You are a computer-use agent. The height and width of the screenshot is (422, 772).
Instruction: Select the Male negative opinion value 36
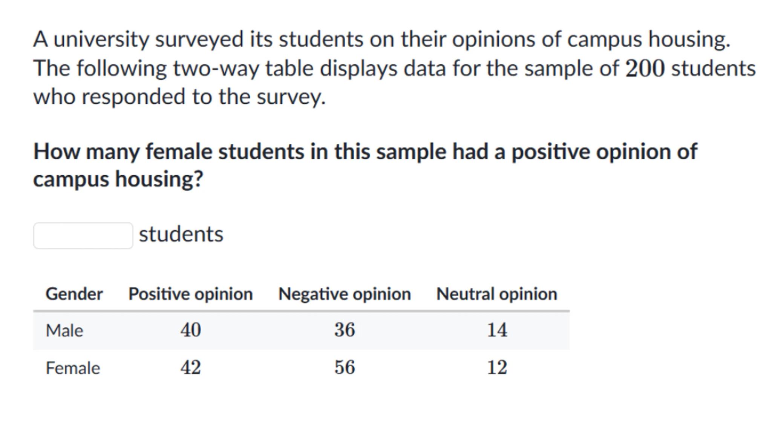pos(344,330)
